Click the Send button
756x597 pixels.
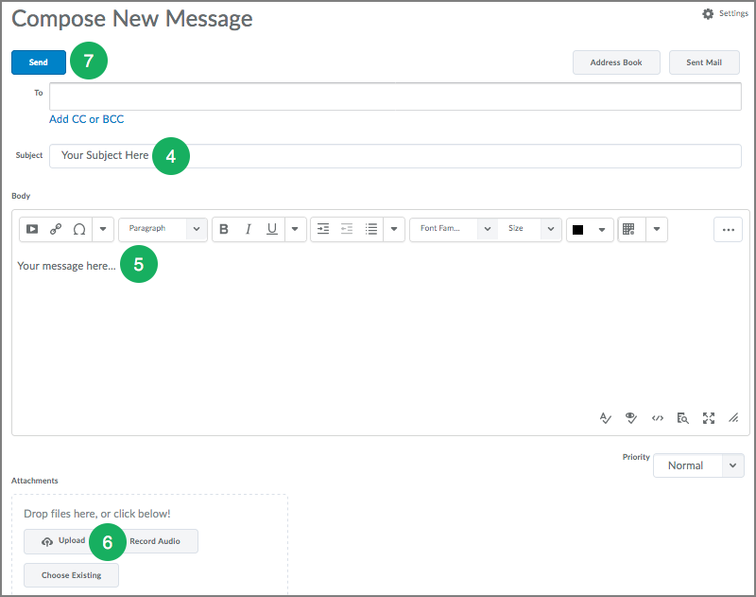point(38,61)
